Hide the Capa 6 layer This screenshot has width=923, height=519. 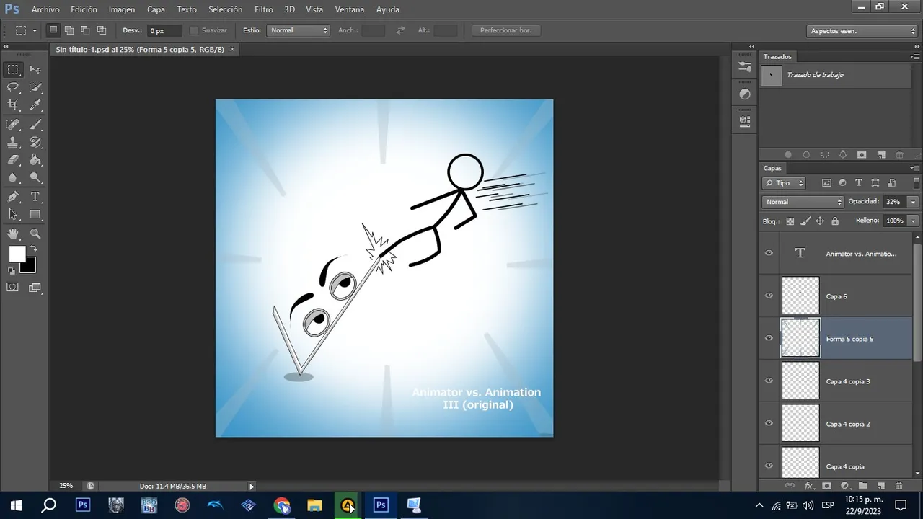coord(769,296)
